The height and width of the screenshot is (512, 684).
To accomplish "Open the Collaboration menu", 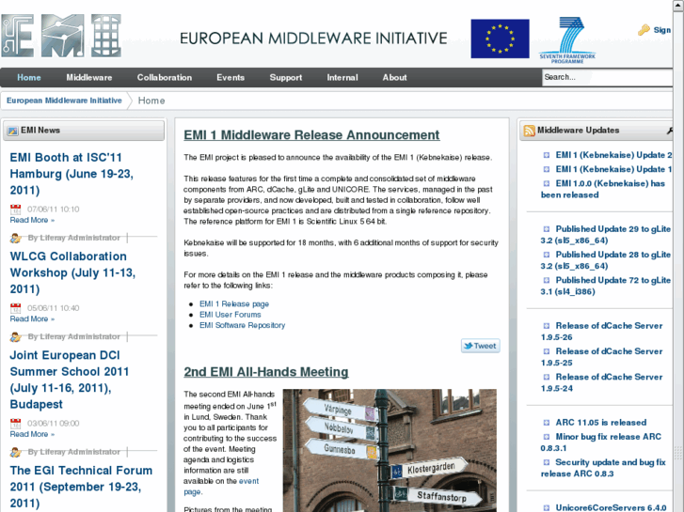I will pyautogui.click(x=165, y=78).
